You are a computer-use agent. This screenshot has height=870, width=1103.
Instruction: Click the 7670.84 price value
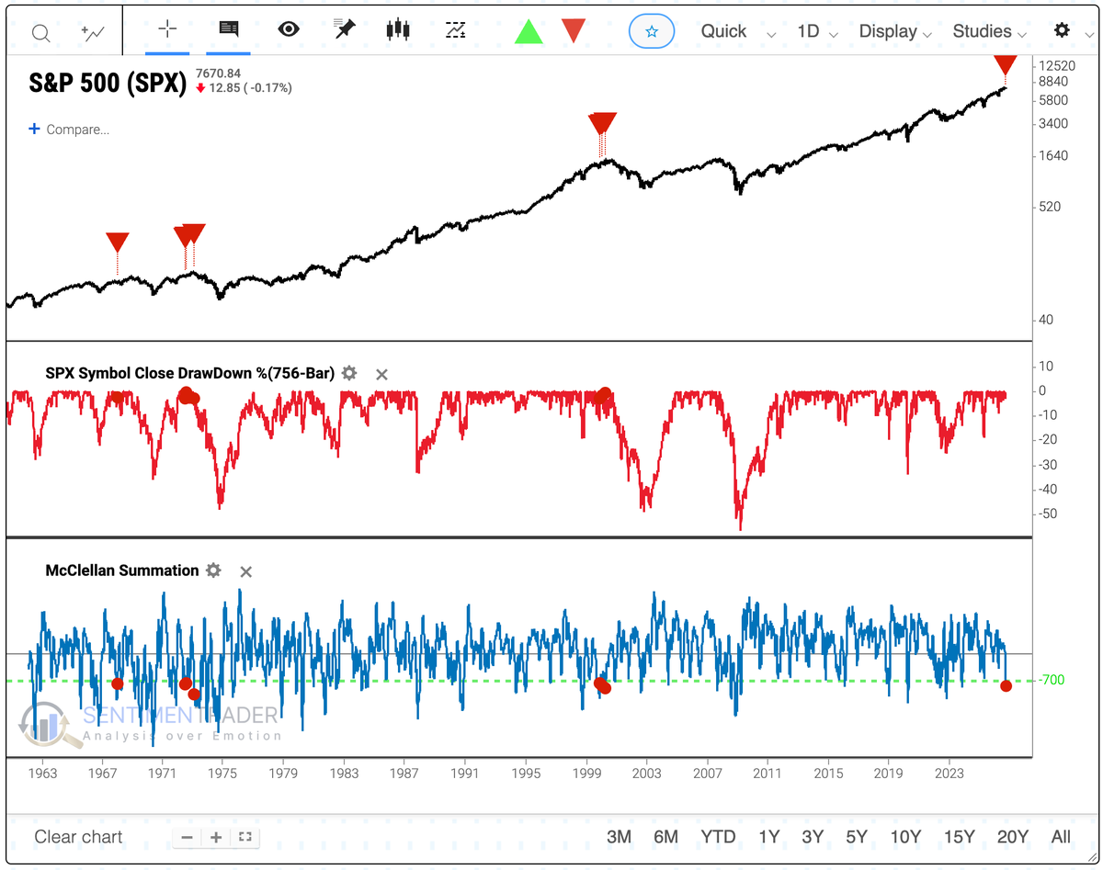coord(218,73)
